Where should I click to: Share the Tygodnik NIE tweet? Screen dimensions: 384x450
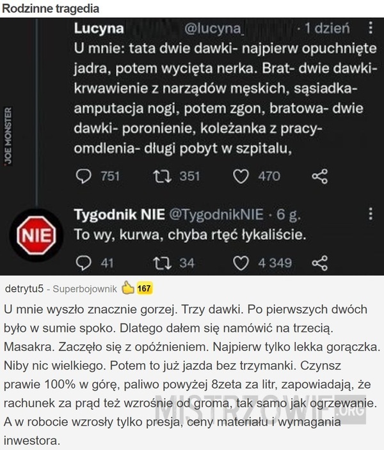point(319,262)
